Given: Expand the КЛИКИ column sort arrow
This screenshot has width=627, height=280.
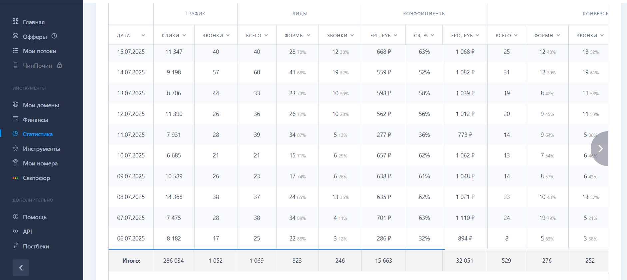Looking at the screenshot, I should [x=184, y=35].
